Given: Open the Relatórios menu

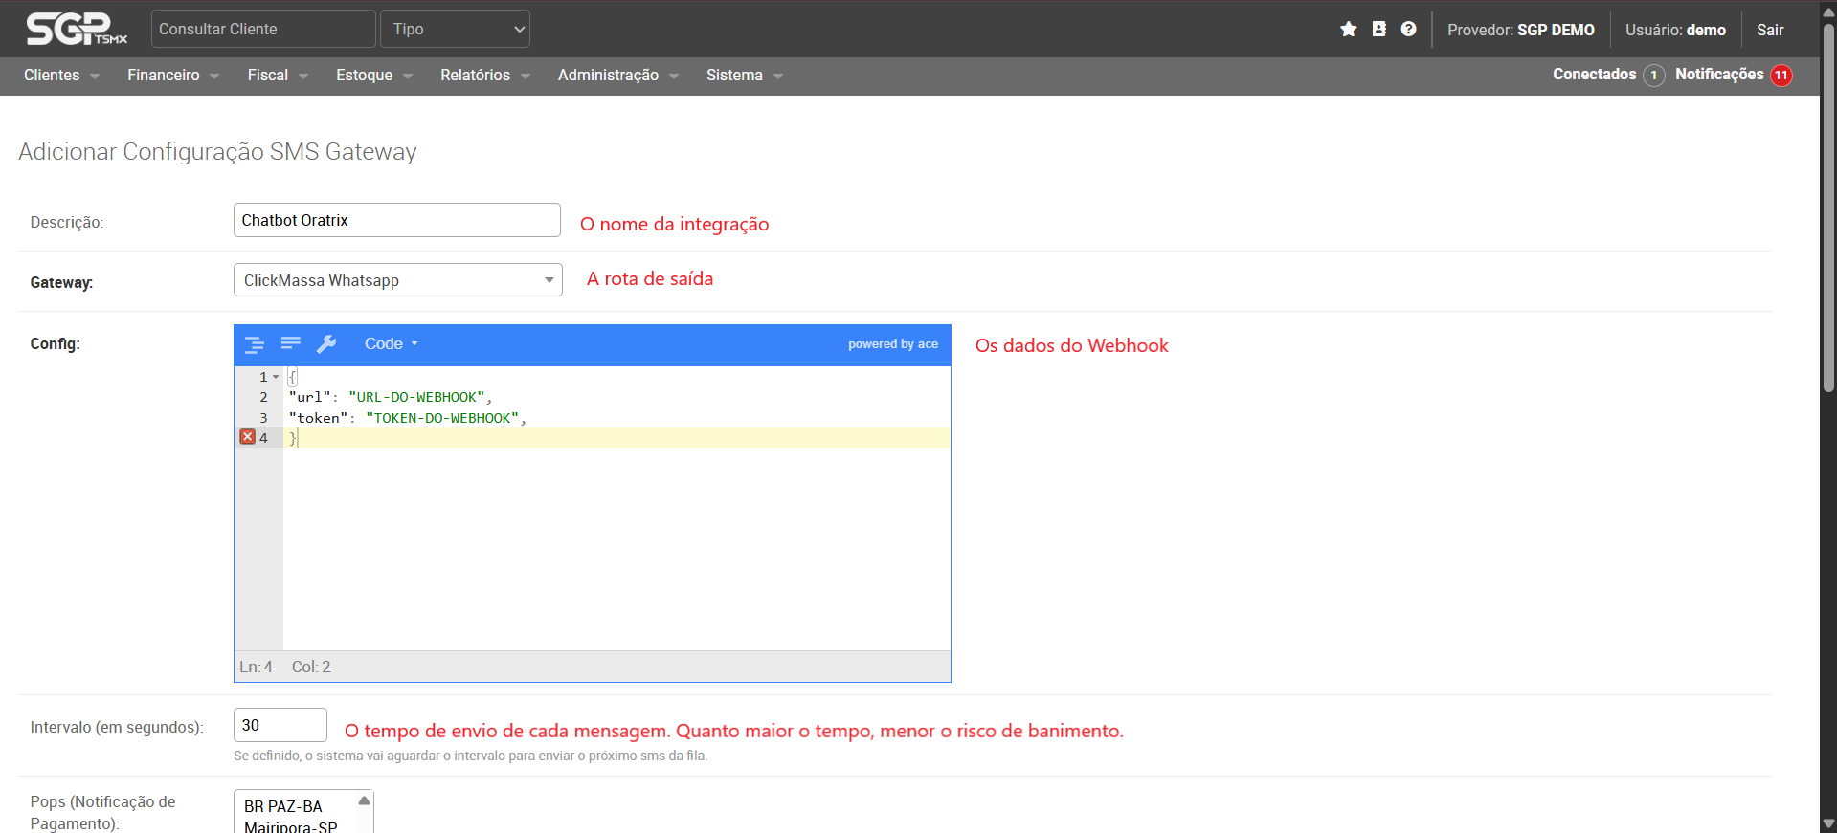Looking at the screenshot, I should point(483,76).
